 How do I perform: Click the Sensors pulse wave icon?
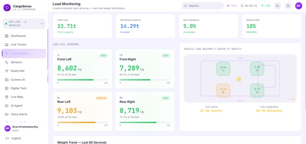[6, 62]
